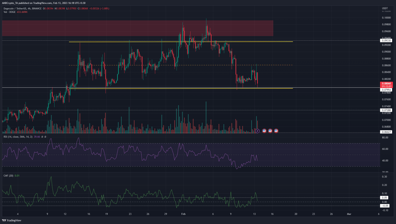Viewport: 396px width, 224px height.
Task: Click the red 0.08068 current price label
Action: click(386, 83)
